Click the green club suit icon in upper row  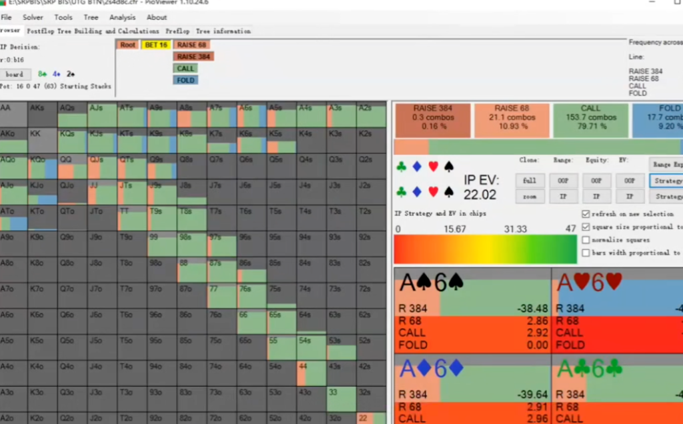(401, 167)
